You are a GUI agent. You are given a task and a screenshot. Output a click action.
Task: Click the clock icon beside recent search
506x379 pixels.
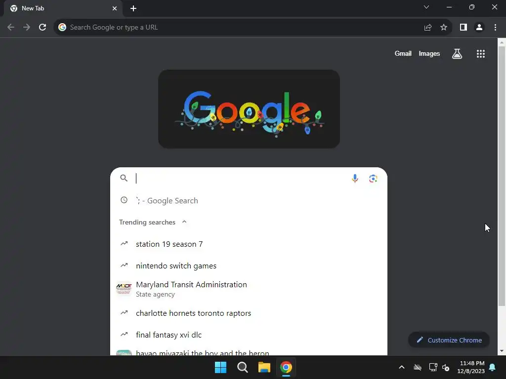124,200
